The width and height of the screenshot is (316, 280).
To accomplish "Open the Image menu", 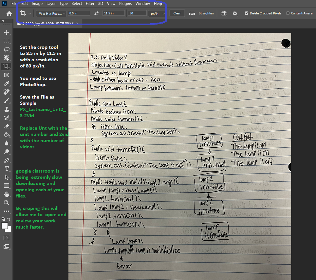I will pyautogui.click(x=37, y=4).
